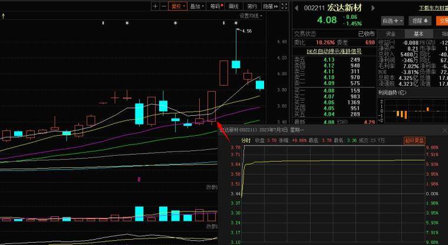Click profit trend bar chart
The image size is (448, 245).
tap(416, 111)
